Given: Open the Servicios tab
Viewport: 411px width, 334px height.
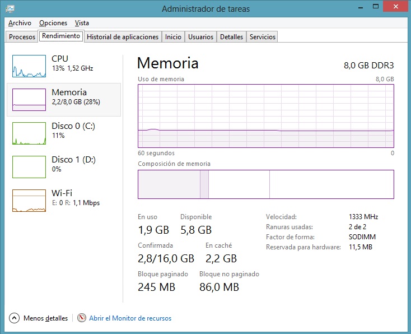Looking at the screenshot, I should click(x=263, y=37).
